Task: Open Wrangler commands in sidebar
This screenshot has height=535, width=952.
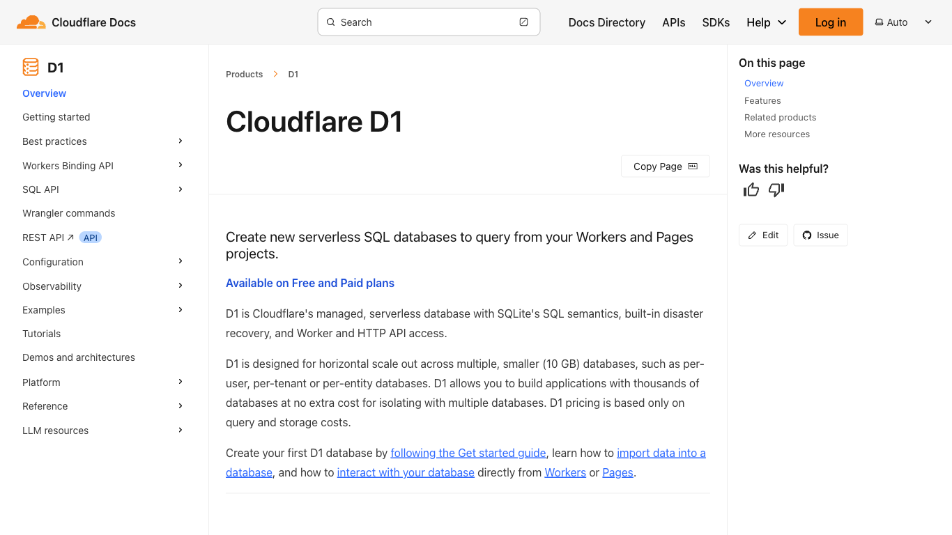Action: 69,213
